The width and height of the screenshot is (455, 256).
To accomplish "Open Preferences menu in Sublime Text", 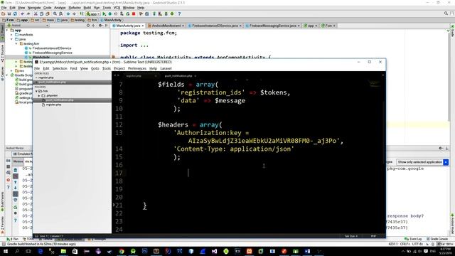I will pyautogui.click(x=137, y=68).
